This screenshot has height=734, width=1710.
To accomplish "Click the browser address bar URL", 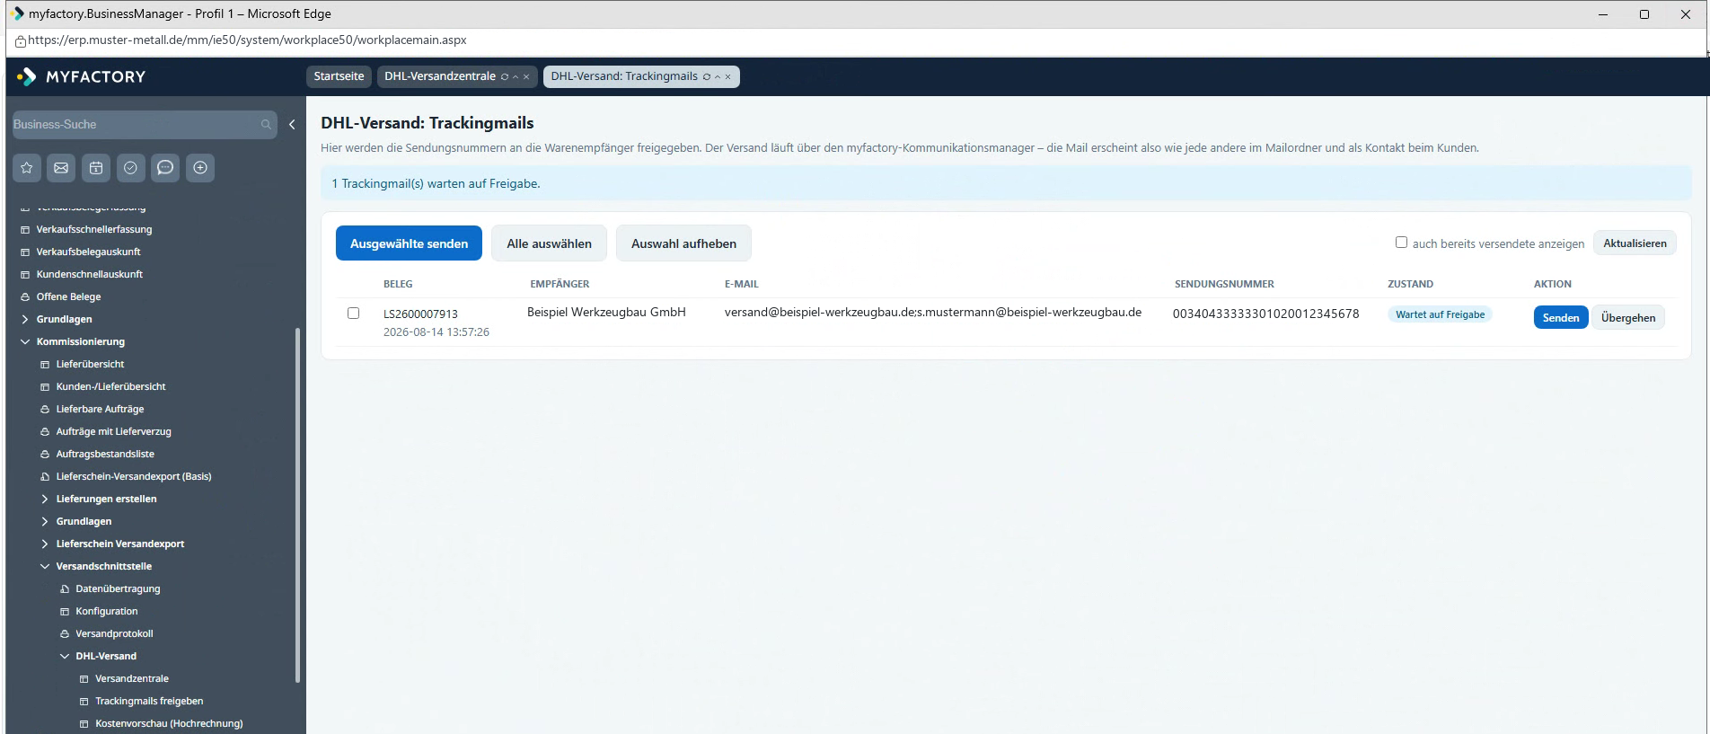I will point(247,40).
